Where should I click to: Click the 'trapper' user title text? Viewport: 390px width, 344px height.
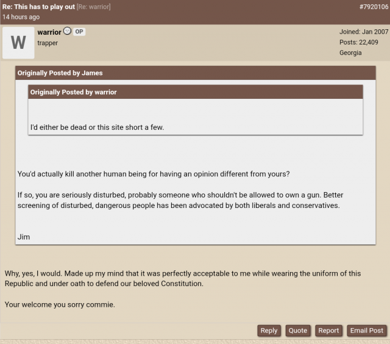click(x=48, y=43)
